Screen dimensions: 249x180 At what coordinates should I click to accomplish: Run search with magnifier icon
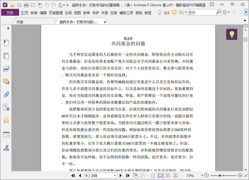[218, 12]
